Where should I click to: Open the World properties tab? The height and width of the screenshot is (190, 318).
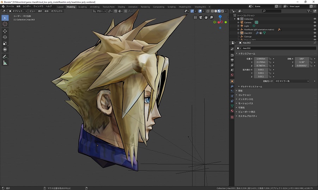click(x=232, y=75)
